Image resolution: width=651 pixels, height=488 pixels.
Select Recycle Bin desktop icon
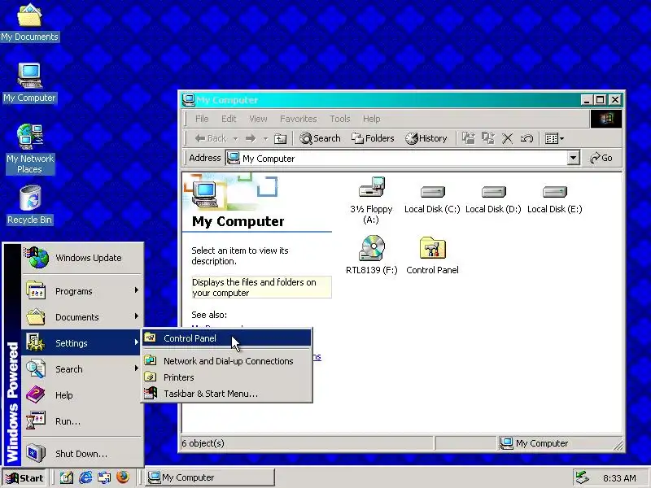(29, 205)
